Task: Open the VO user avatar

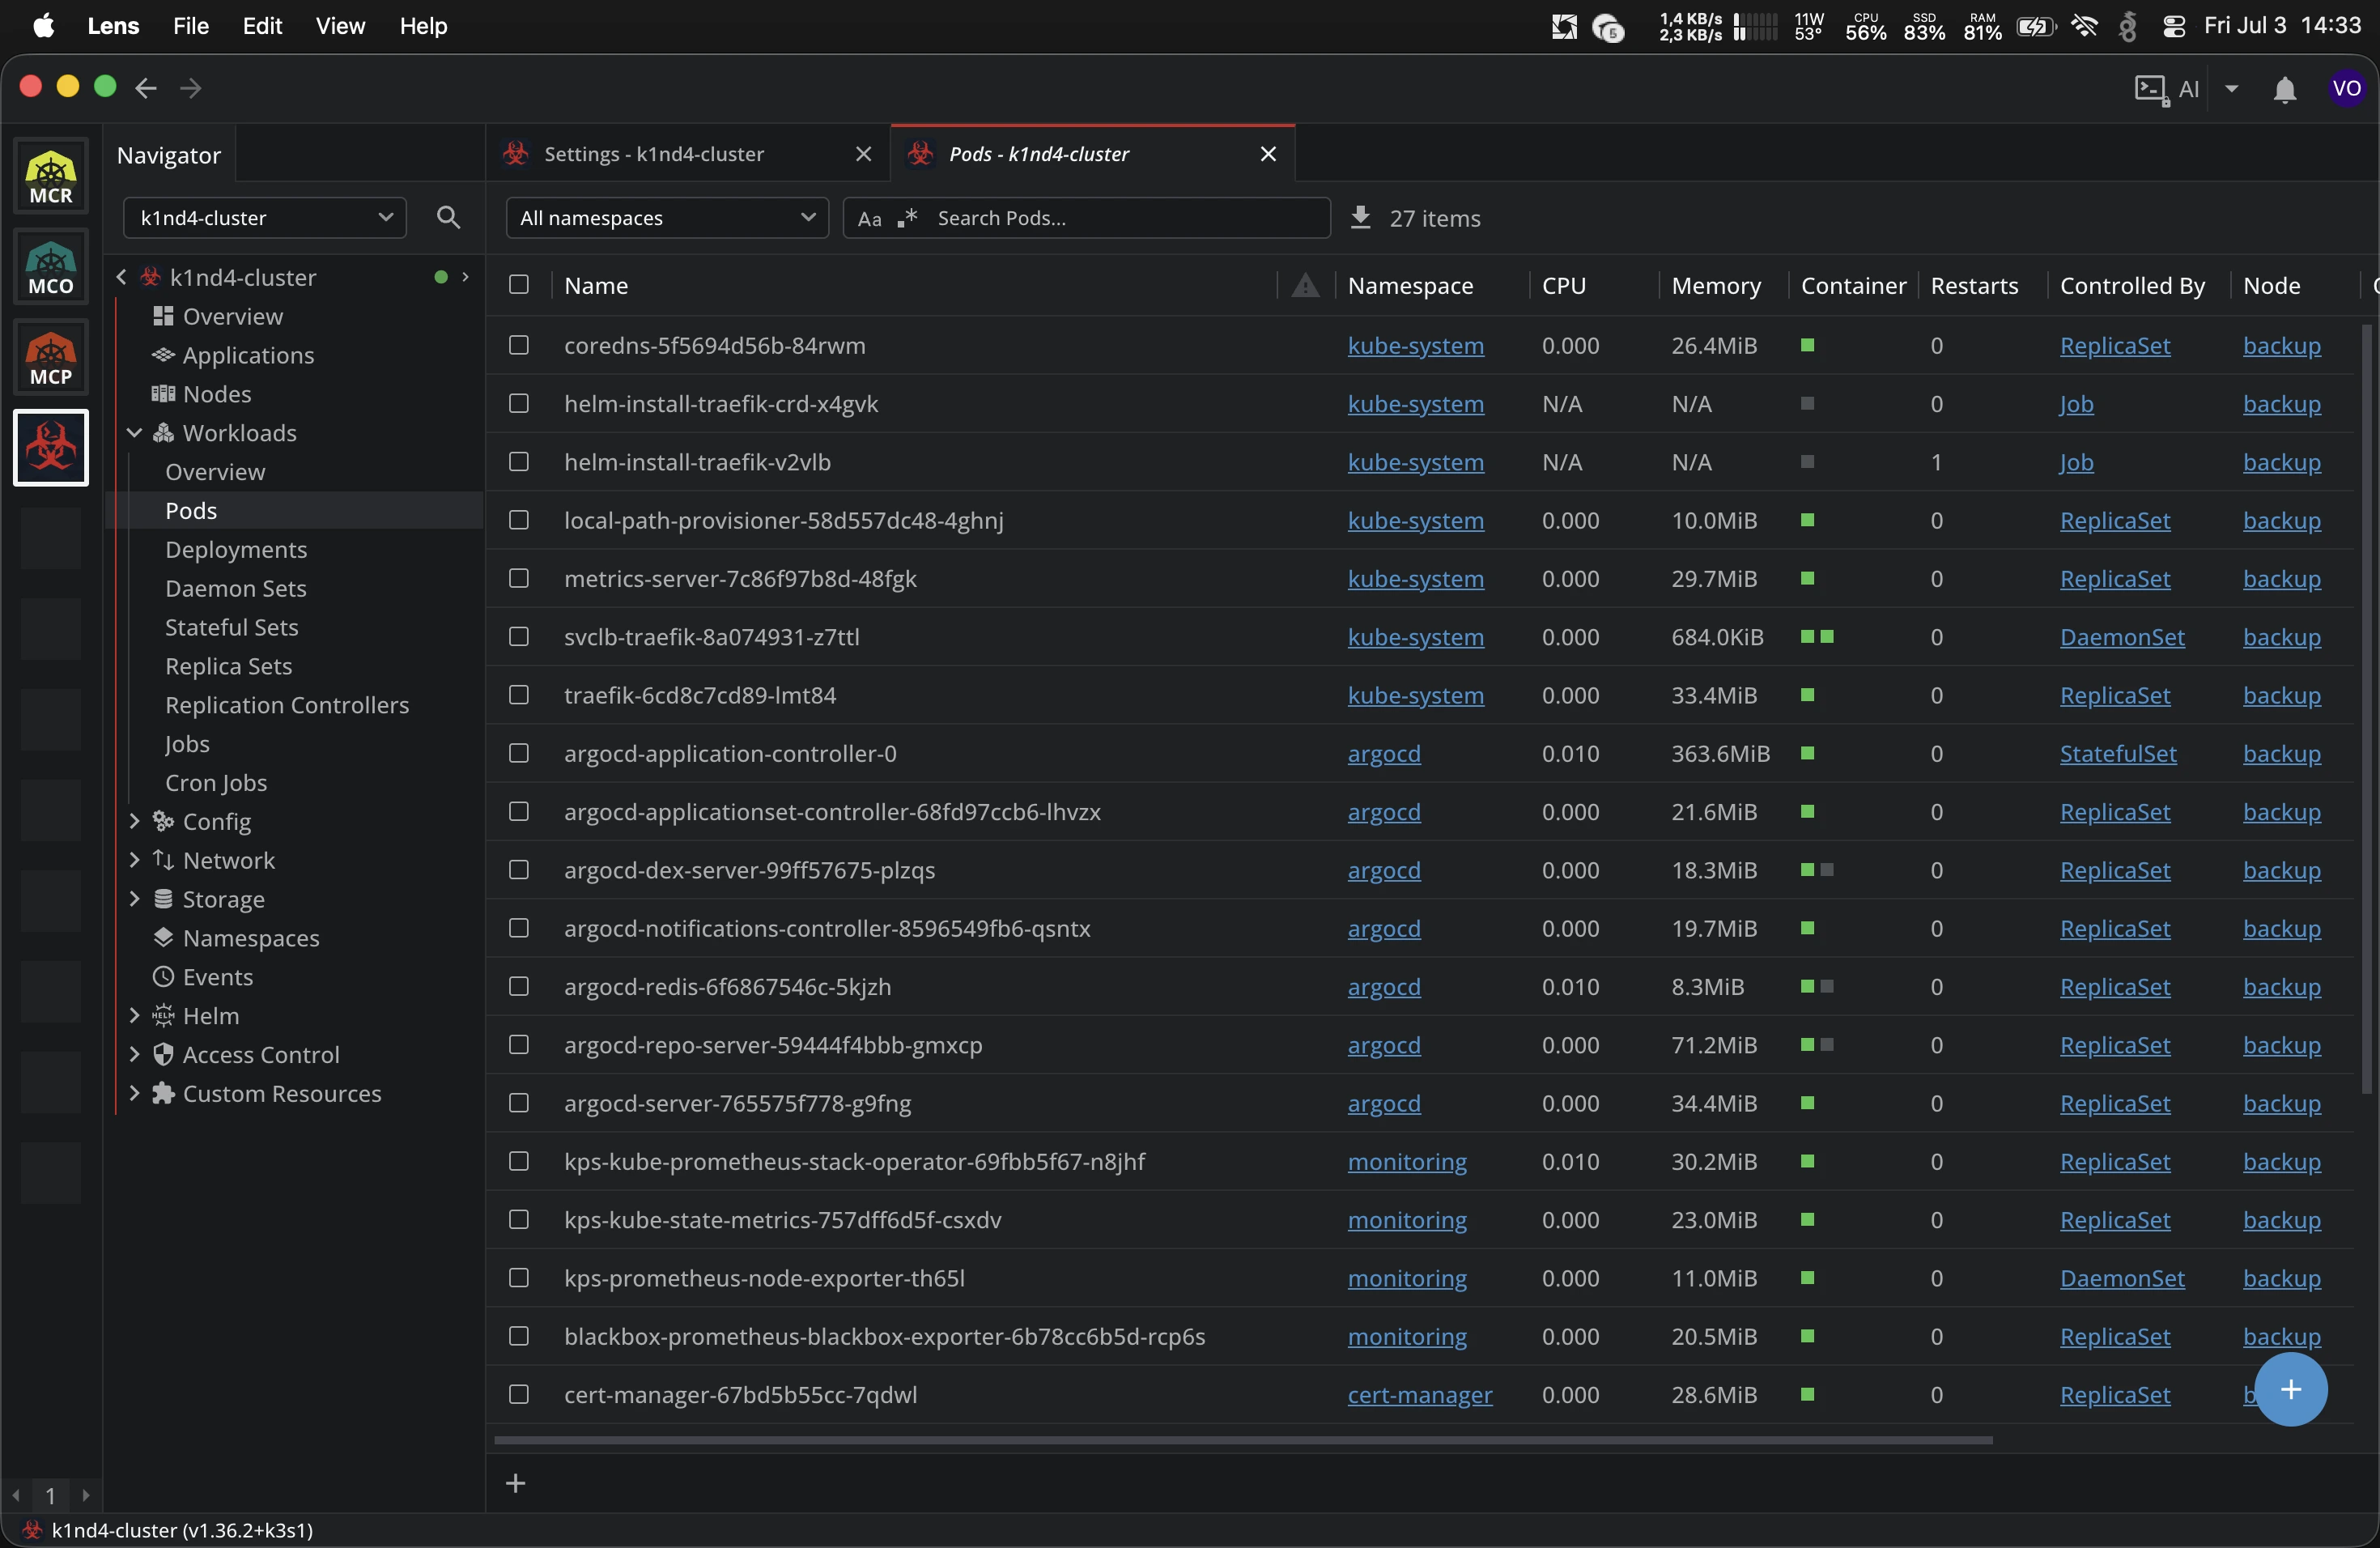Action: 2346,88
